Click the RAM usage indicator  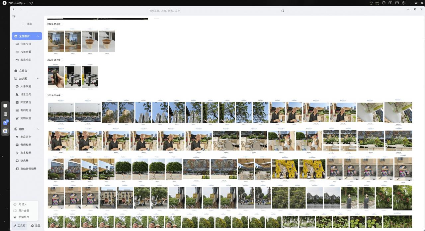[377, 3]
